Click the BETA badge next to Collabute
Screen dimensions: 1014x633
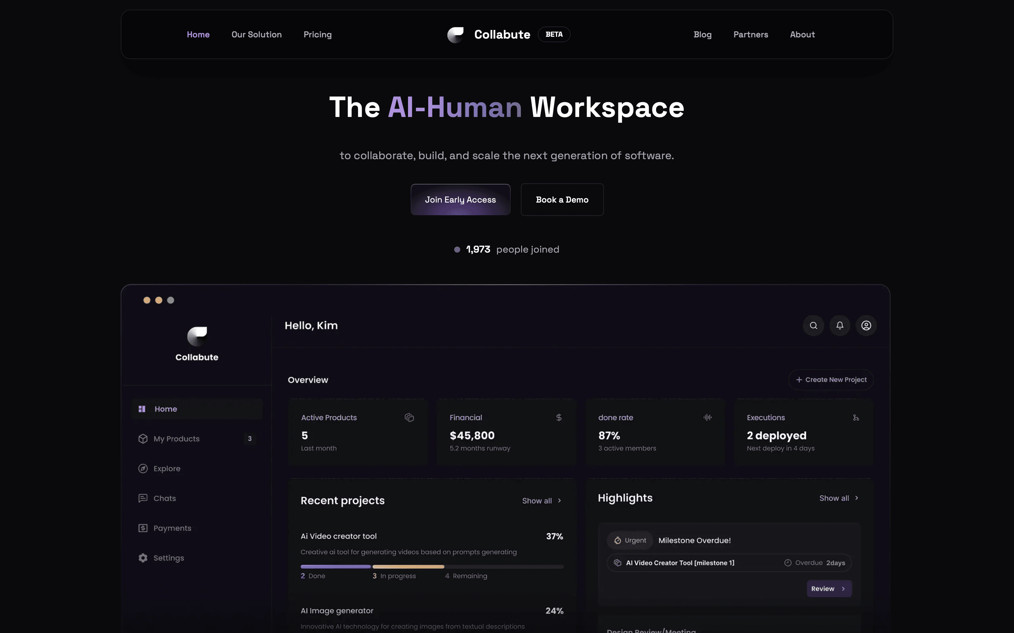click(x=554, y=34)
